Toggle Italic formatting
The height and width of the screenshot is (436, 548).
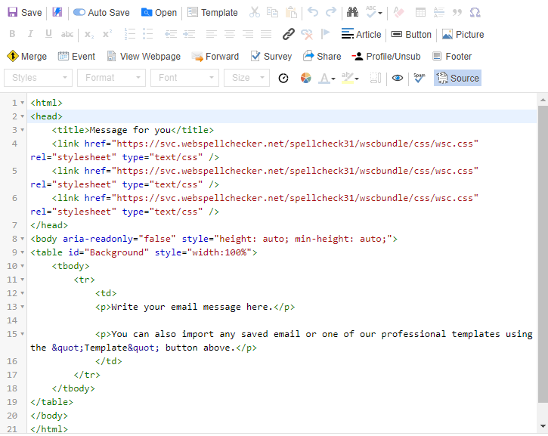(30, 34)
